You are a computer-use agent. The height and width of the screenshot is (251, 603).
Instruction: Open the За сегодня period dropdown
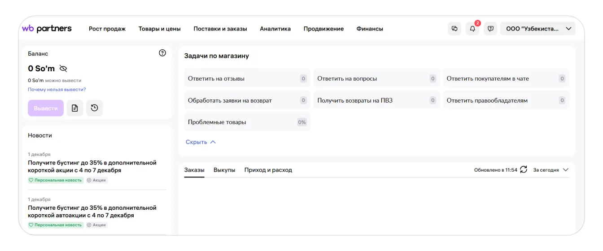[x=551, y=170]
